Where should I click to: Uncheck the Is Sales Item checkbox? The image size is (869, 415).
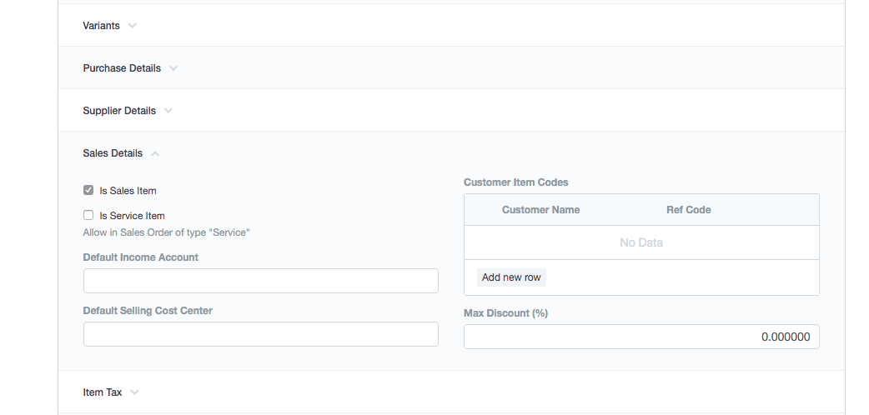click(88, 190)
